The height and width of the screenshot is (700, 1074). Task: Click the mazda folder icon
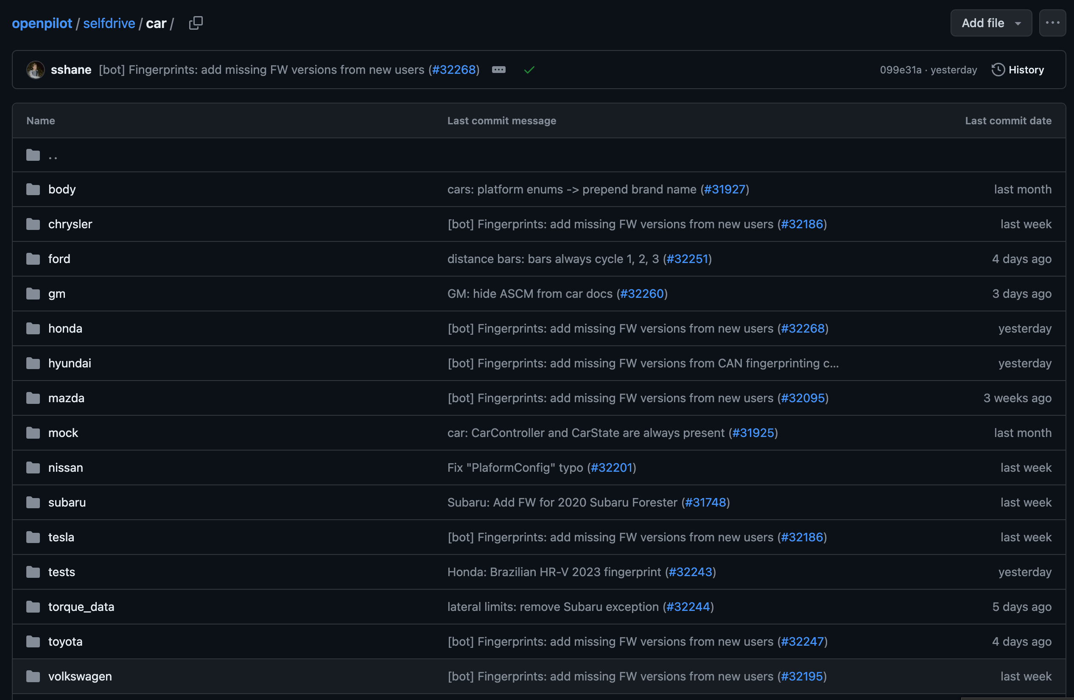pos(33,398)
